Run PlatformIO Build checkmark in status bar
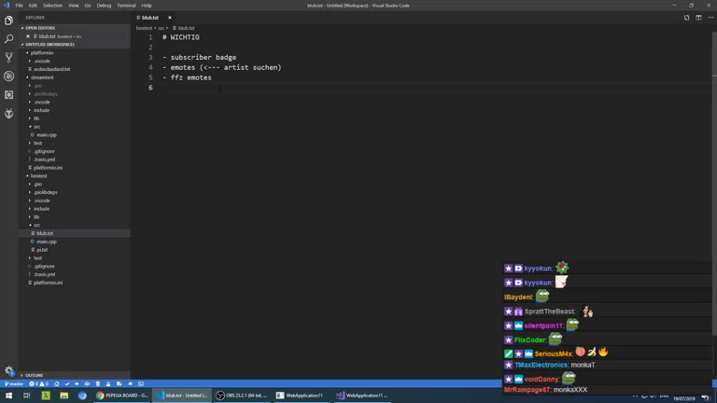Viewport: 717px width, 403px height. point(67,383)
